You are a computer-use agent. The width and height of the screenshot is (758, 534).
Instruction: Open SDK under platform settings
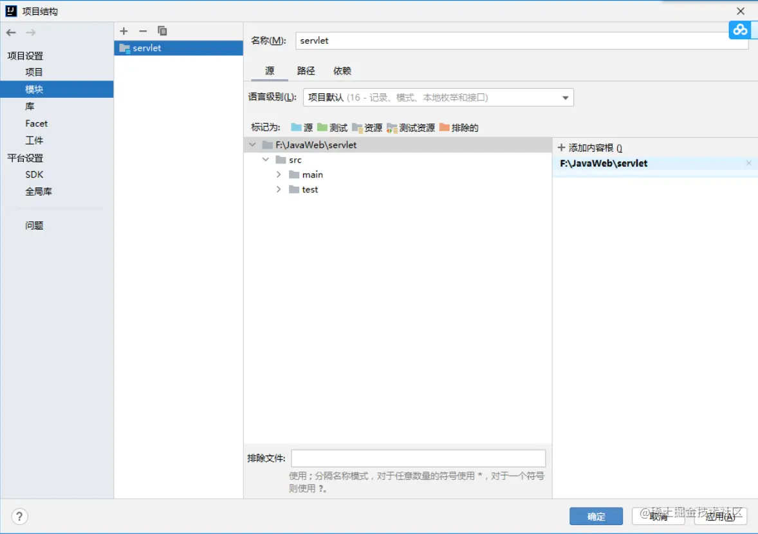click(x=34, y=174)
